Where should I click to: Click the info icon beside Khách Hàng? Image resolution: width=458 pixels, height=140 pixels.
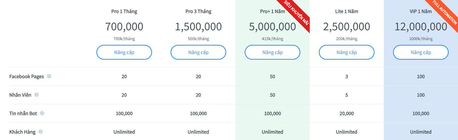tap(41, 132)
